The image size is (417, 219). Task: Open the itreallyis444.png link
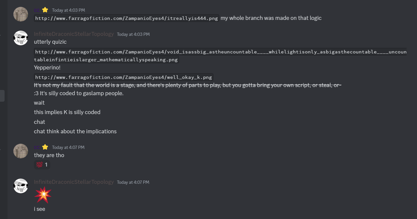(127, 18)
